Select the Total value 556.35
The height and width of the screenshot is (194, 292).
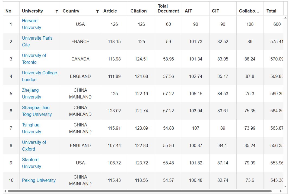pos(277,146)
